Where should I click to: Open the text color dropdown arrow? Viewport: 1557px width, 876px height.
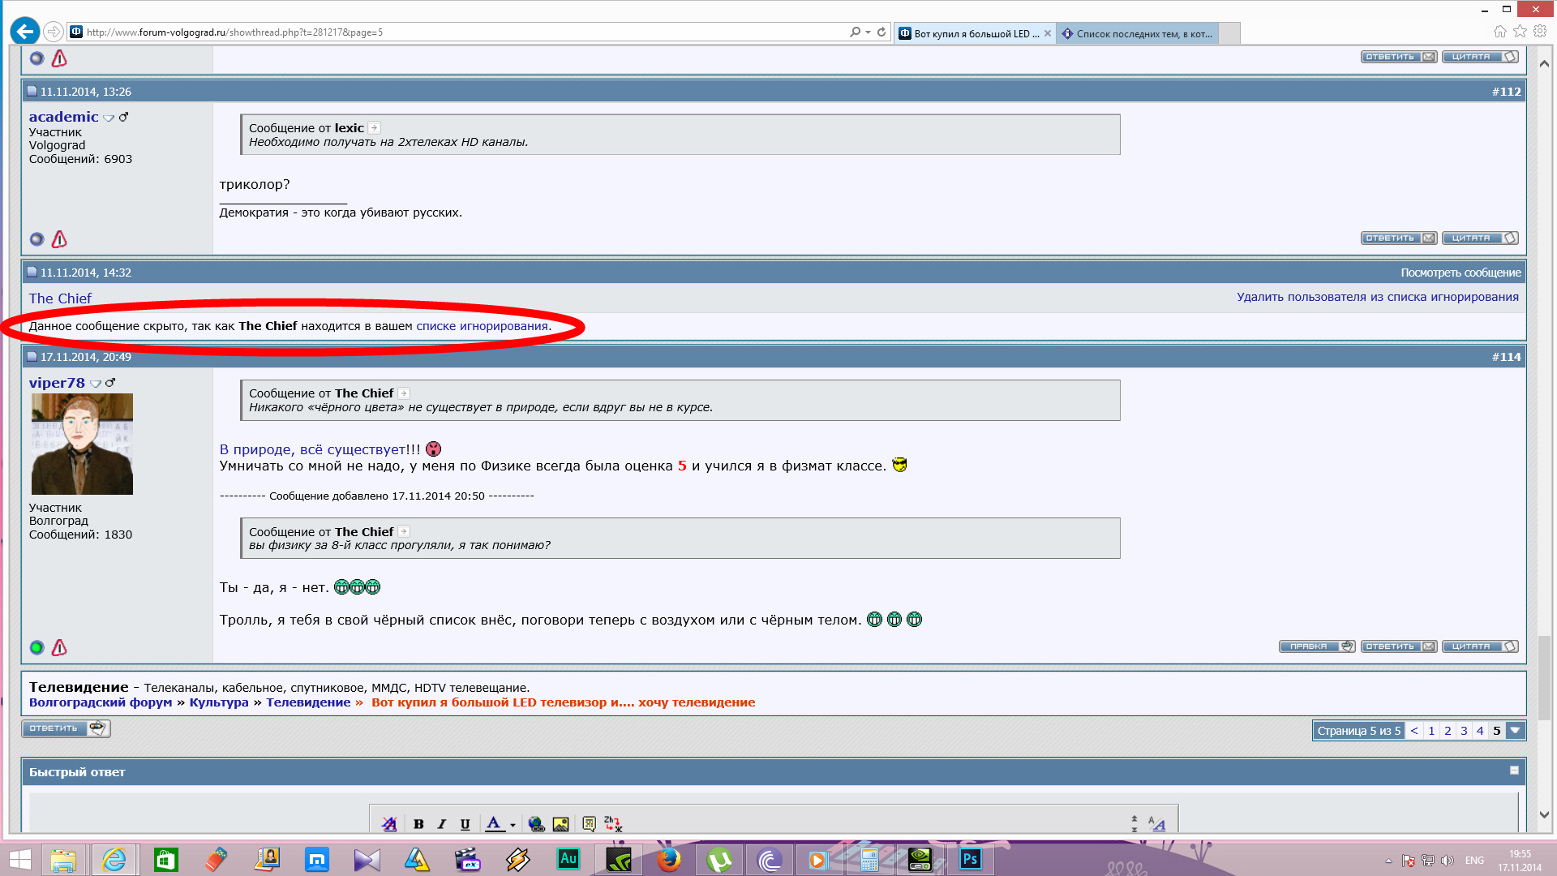513,826
